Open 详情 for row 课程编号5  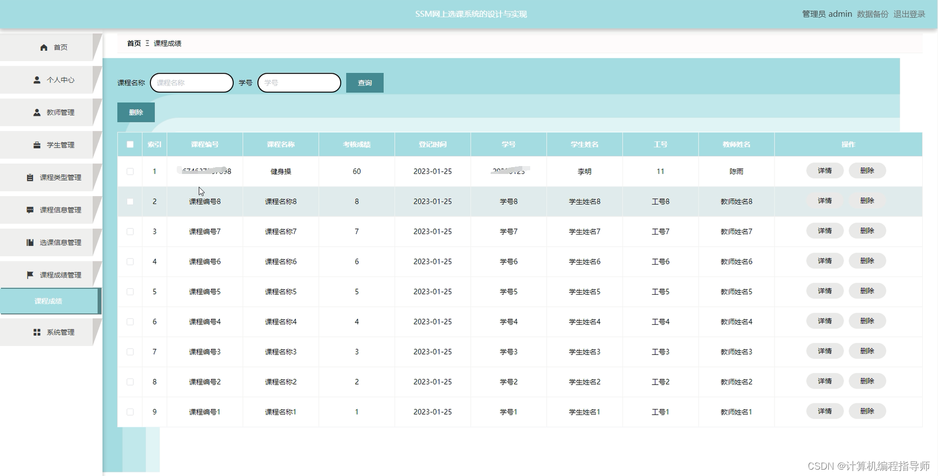click(x=825, y=291)
